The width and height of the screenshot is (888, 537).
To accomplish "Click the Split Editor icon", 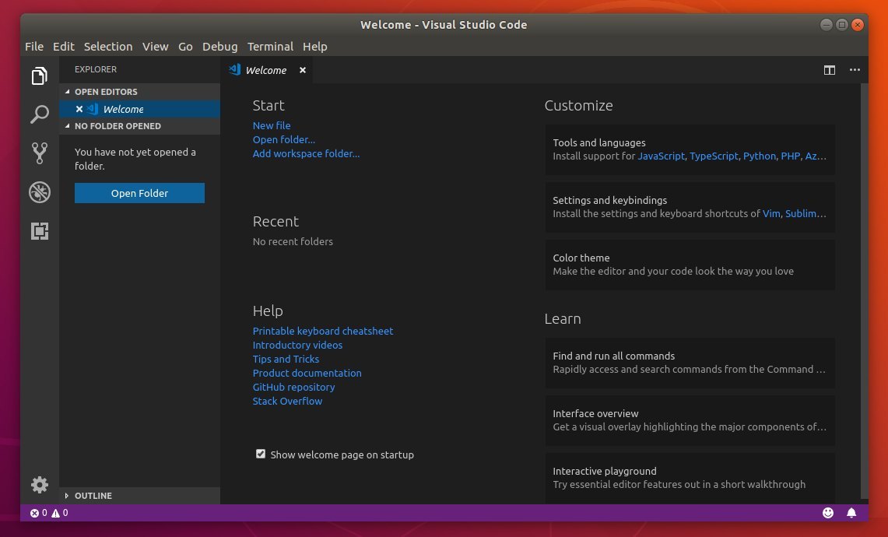I will point(829,70).
